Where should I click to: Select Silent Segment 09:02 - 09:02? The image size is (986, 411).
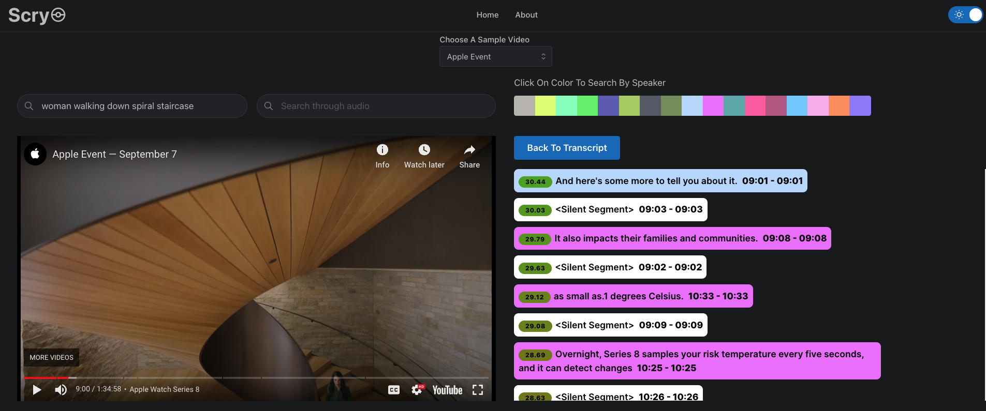point(610,267)
